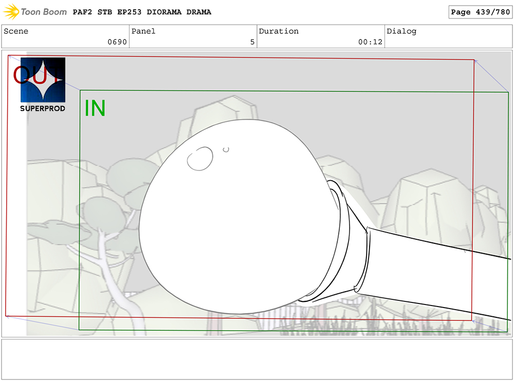Select the title 'PAF2 STB EP253 DIORAMA DRAMA'

(142, 12)
